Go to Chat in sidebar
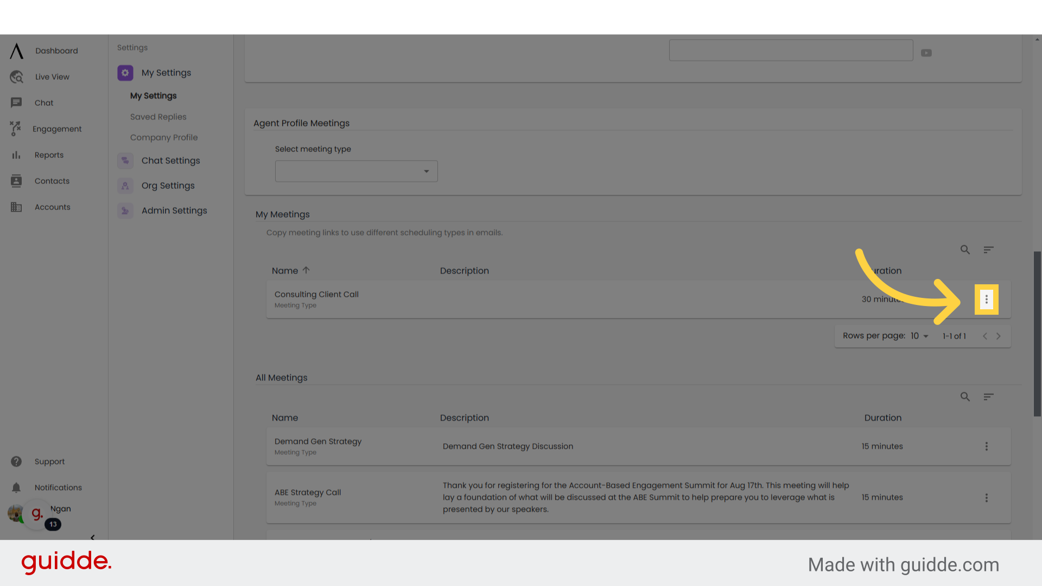The height and width of the screenshot is (586, 1042). [44, 103]
